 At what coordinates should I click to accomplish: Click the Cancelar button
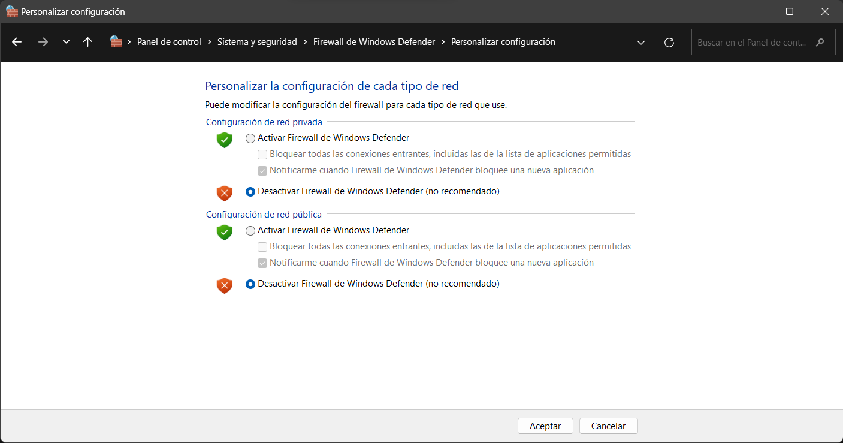[608, 426]
